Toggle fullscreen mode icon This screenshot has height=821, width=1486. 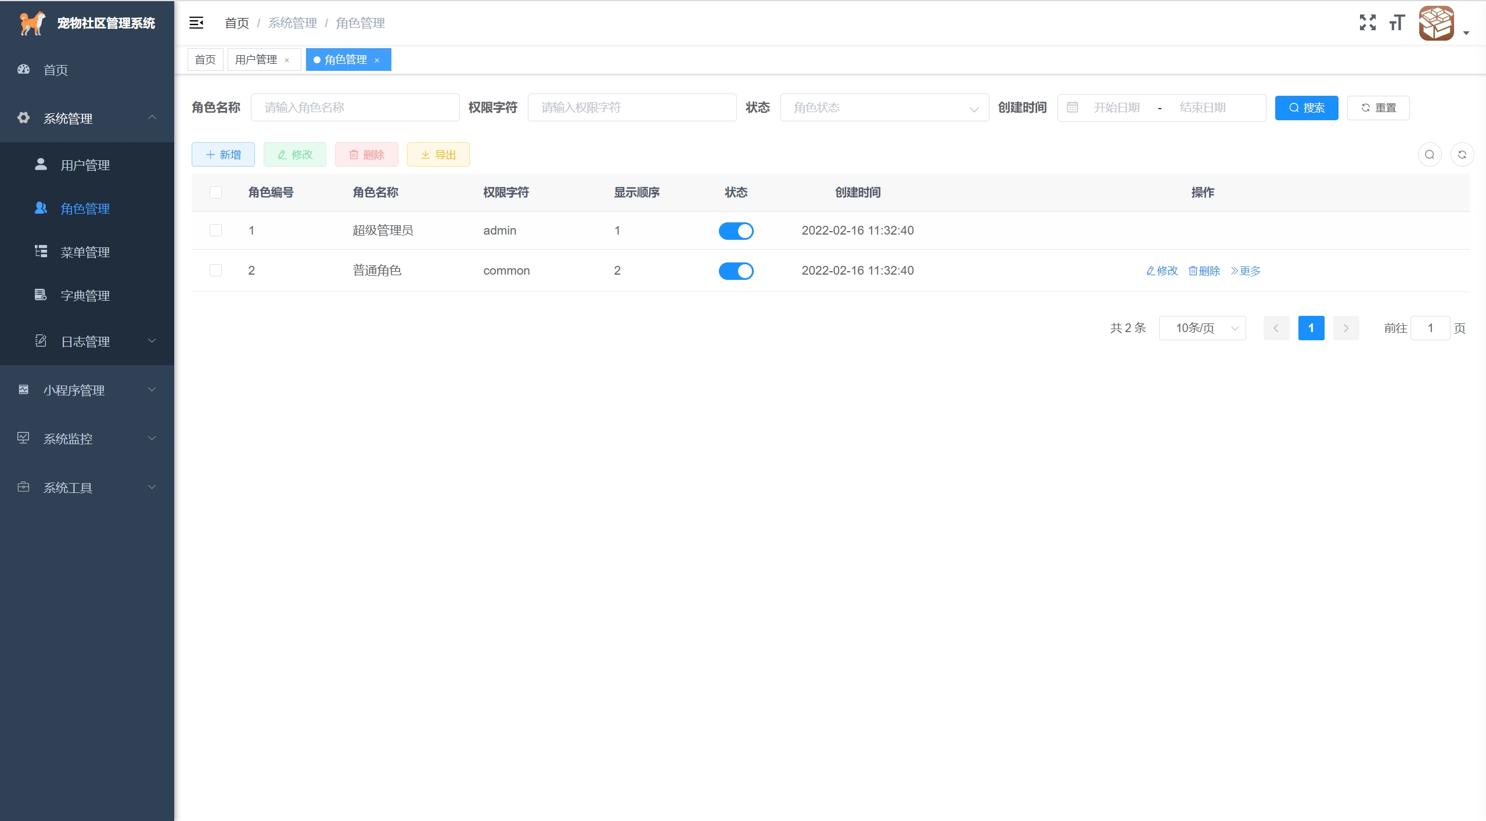[1368, 23]
